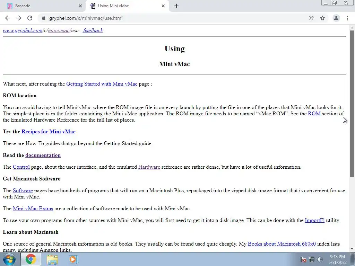Screen dimensions: 355x266
Task: Click the 'Mini vMac' subtitle heading
Action: coord(175,64)
